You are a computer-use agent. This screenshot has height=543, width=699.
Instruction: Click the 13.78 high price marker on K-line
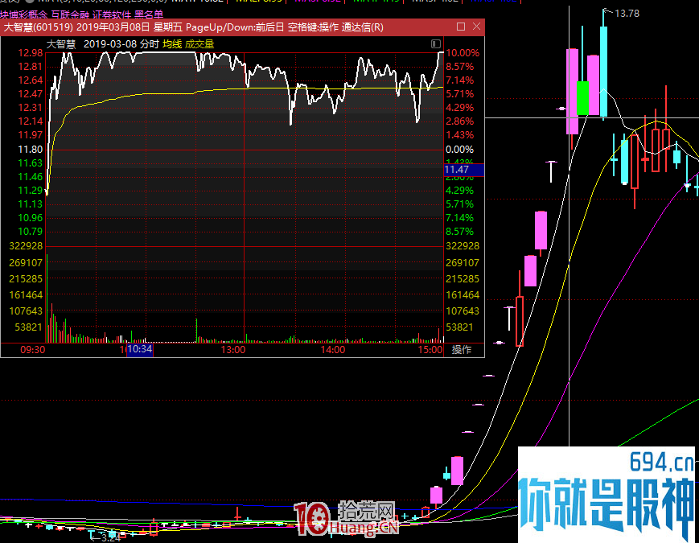[627, 14]
